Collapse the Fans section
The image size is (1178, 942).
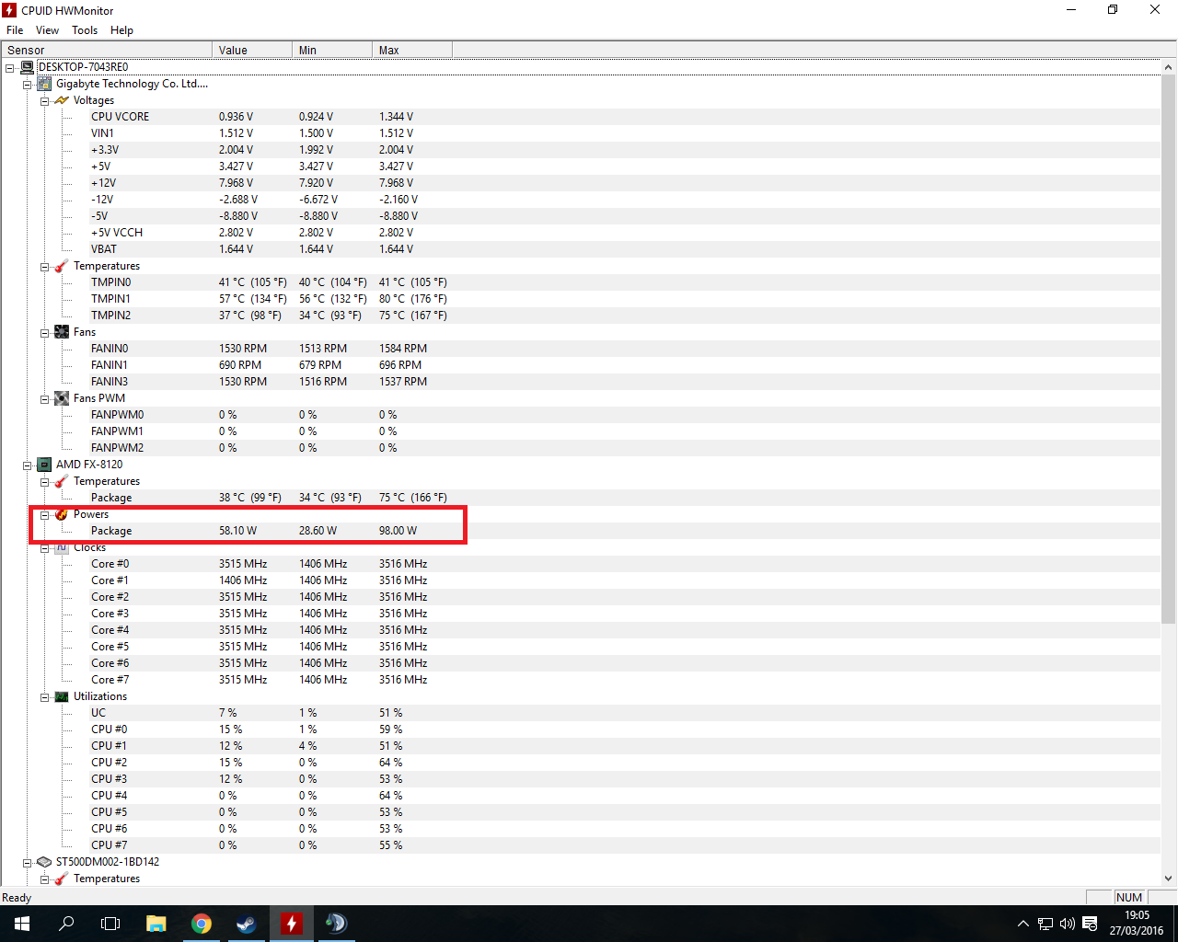(44, 333)
